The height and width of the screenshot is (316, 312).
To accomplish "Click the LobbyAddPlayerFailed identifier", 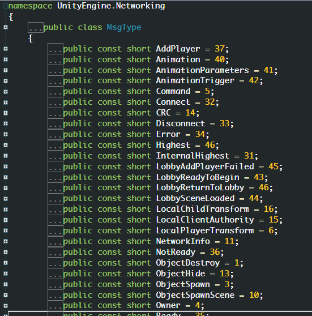I will (x=205, y=166).
